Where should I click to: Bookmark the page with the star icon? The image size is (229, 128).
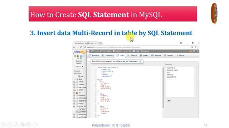pyautogui.click(x=196, y=47)
